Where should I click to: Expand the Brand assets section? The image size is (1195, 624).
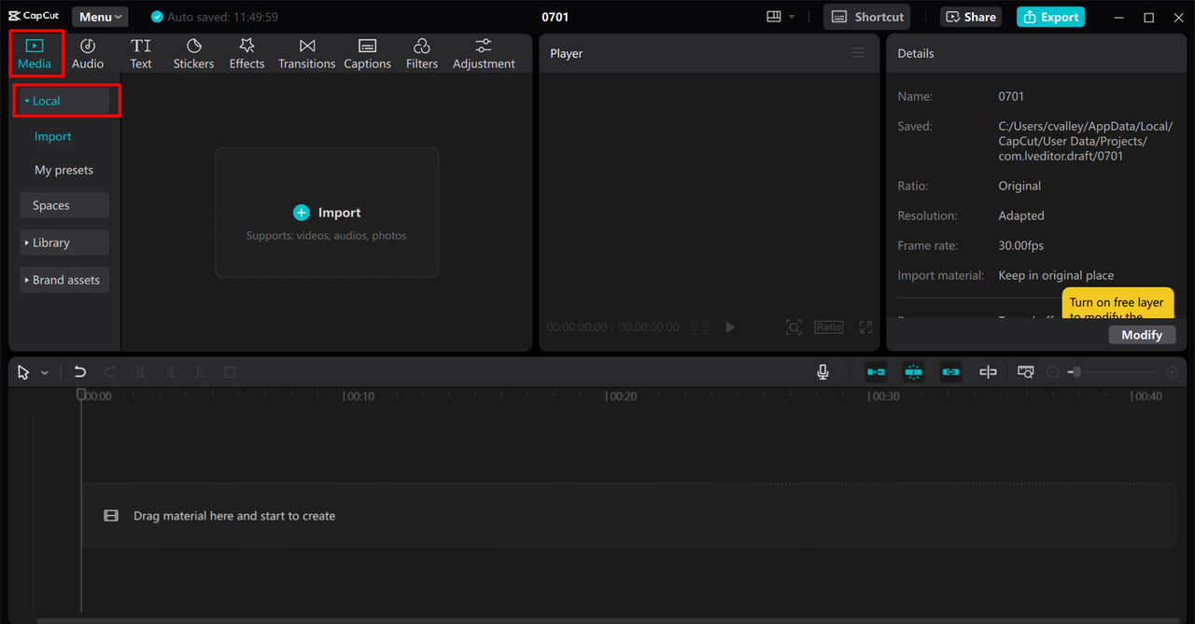(64, 280)
